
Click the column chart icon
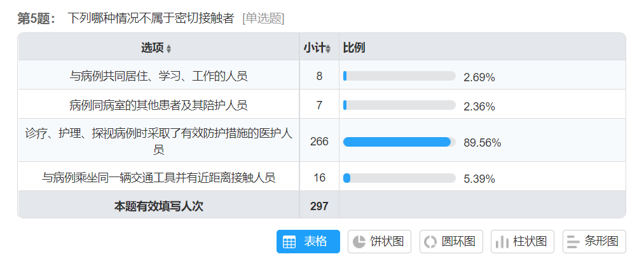click(x=502, y=242)
